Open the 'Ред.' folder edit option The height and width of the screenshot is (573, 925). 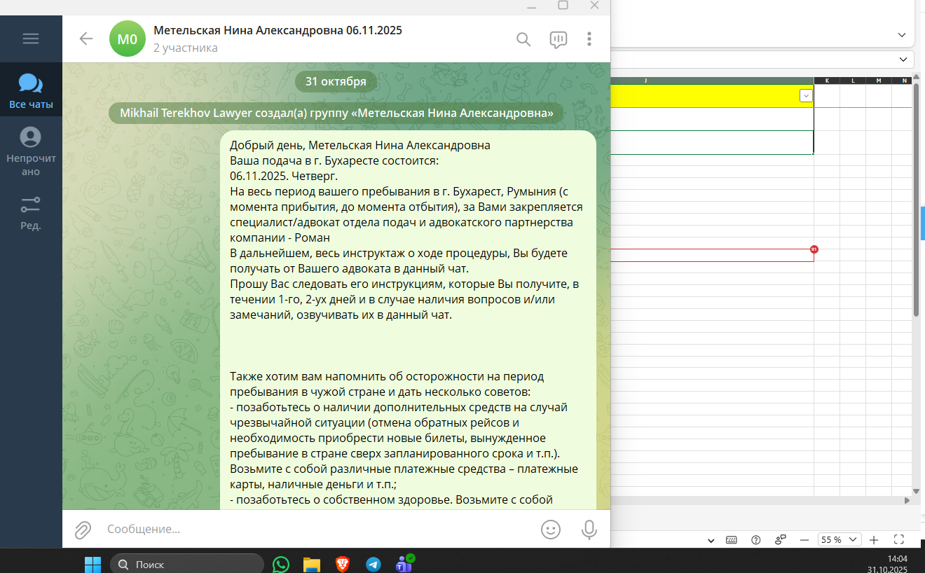(x=31, y=213)
